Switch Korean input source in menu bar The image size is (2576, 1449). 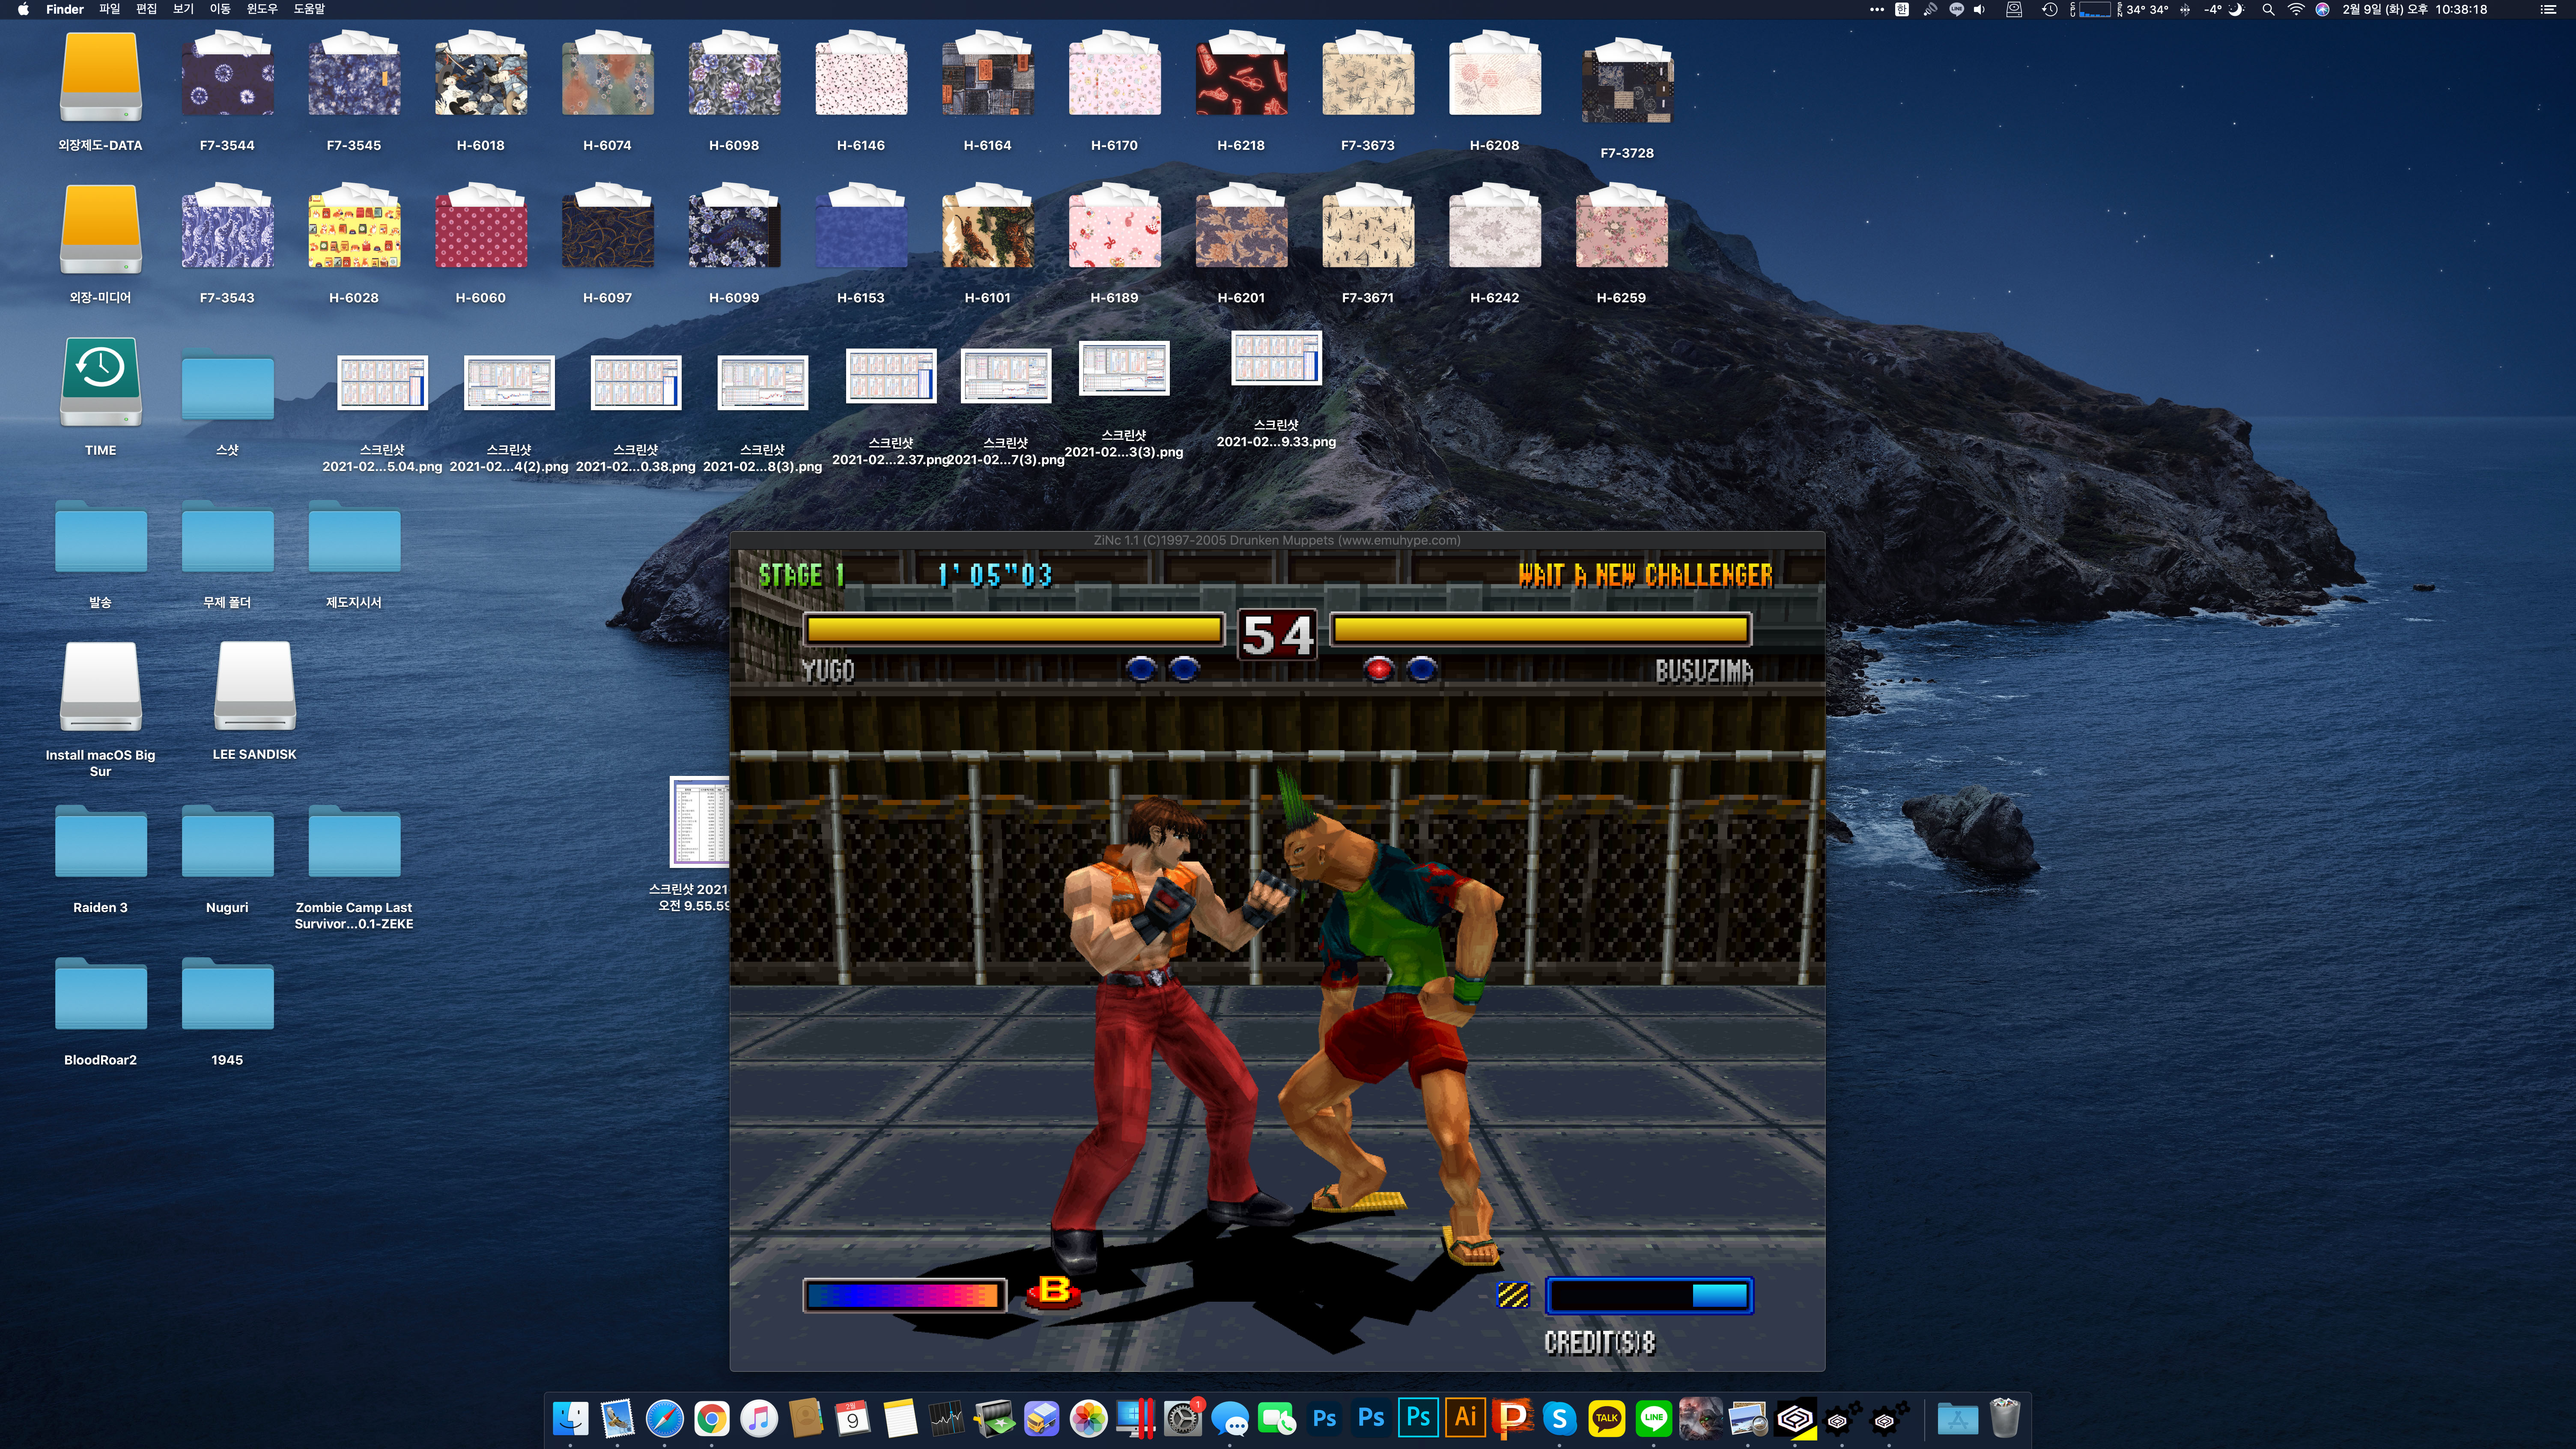tap(1902, 9)
